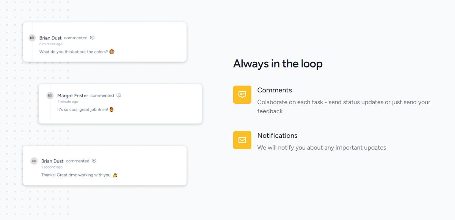Screen dimensions: 455x220
Task: Click We will notify you description text
Action: click(322, 148)
